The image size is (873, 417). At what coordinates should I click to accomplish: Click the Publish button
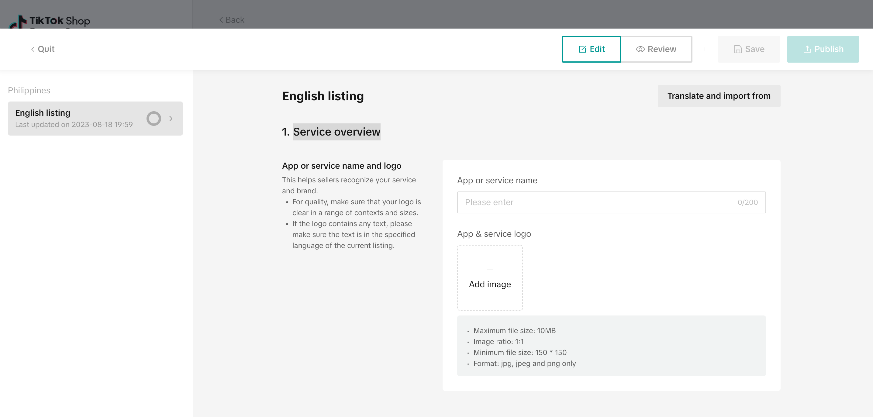tap(823, 49)
